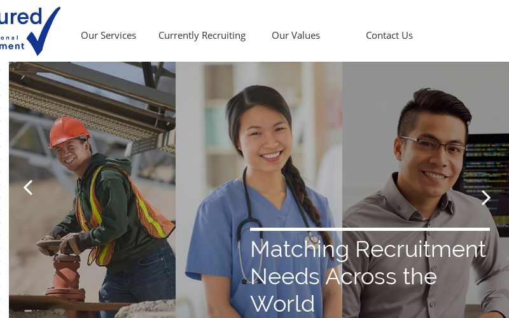The height and width of the screenshot is (318, 509).
Task: Navigate to Our Values
Action: (296, 36)
